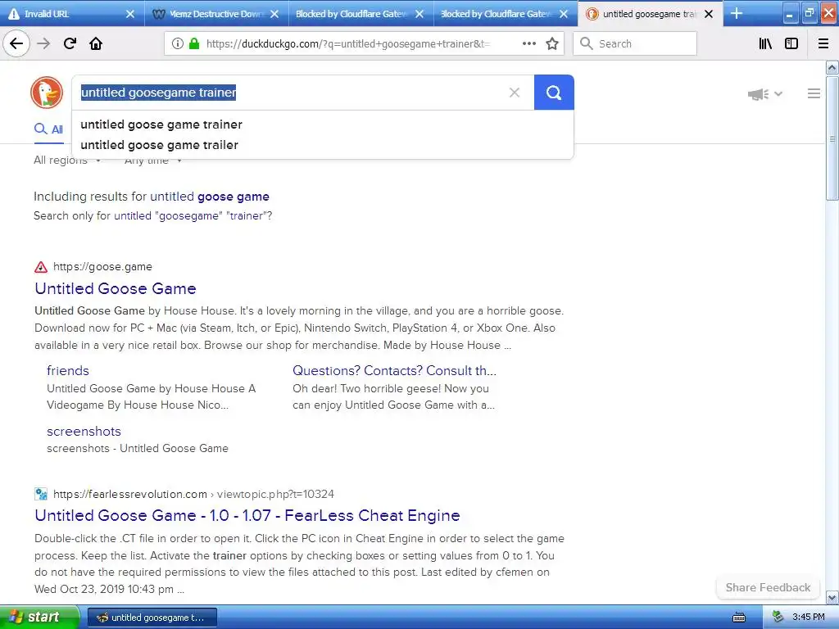
Task: Open the browser home page
Action: [x=96, y=43]
